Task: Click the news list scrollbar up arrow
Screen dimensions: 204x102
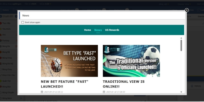Action: pyautogui.click(x=181, y=38)
